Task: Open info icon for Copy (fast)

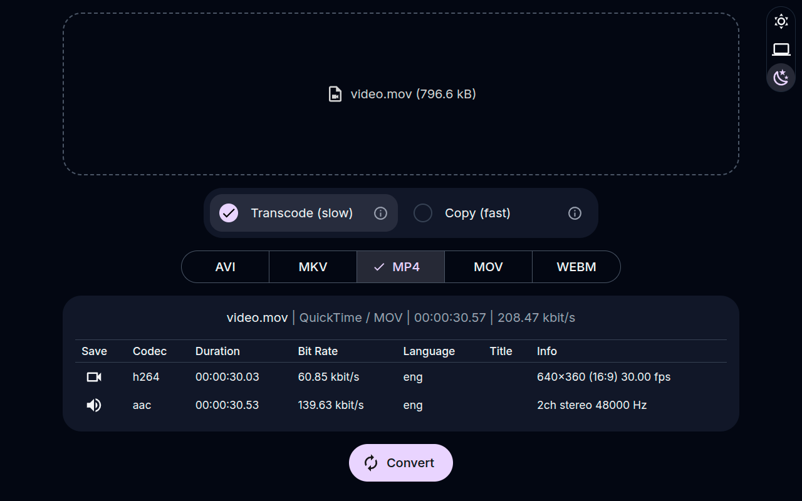Action: [575, 214]
